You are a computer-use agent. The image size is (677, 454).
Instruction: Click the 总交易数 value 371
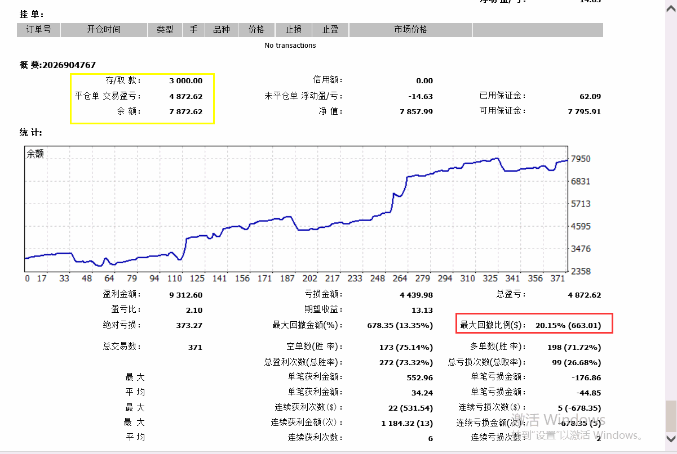coord(195,347)
